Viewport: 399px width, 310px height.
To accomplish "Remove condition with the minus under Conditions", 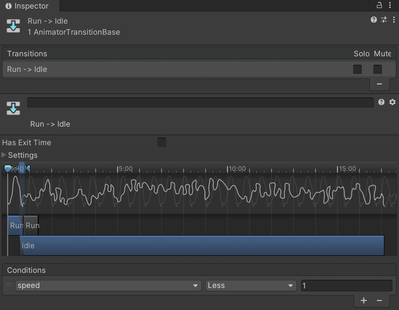I will pos(379,300).
